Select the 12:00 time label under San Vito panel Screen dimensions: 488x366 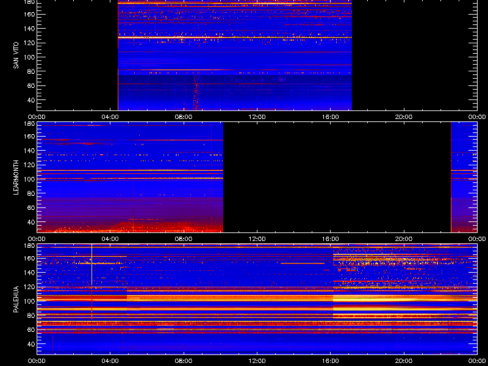coord(257,117)
